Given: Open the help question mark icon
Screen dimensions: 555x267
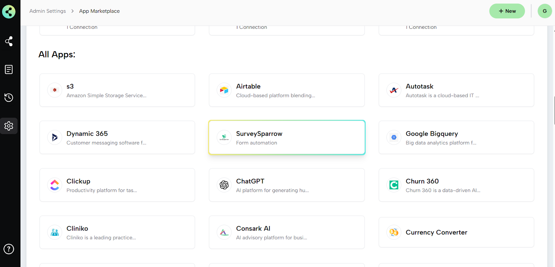Looking at the screenshot, I should pyautogui.click(x=9, y=249).
